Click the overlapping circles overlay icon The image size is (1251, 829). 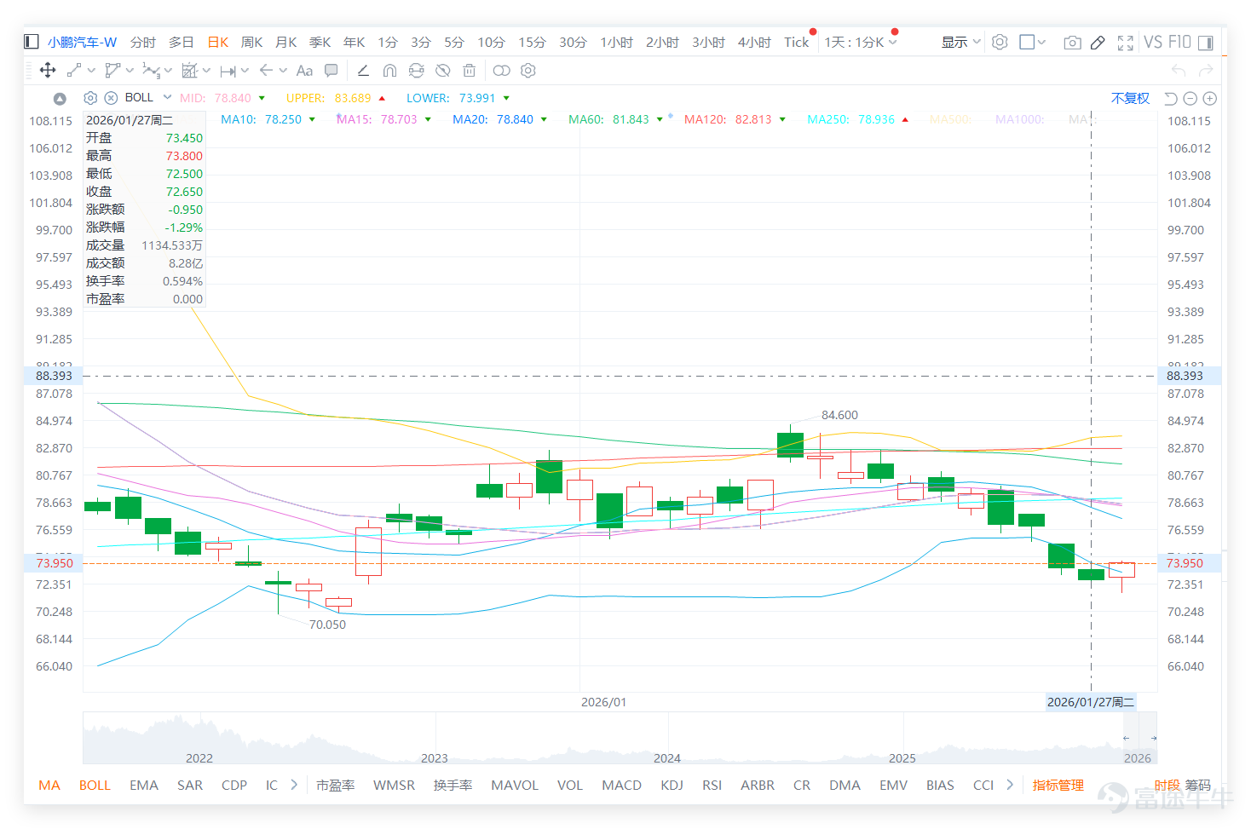coord(502,71)
